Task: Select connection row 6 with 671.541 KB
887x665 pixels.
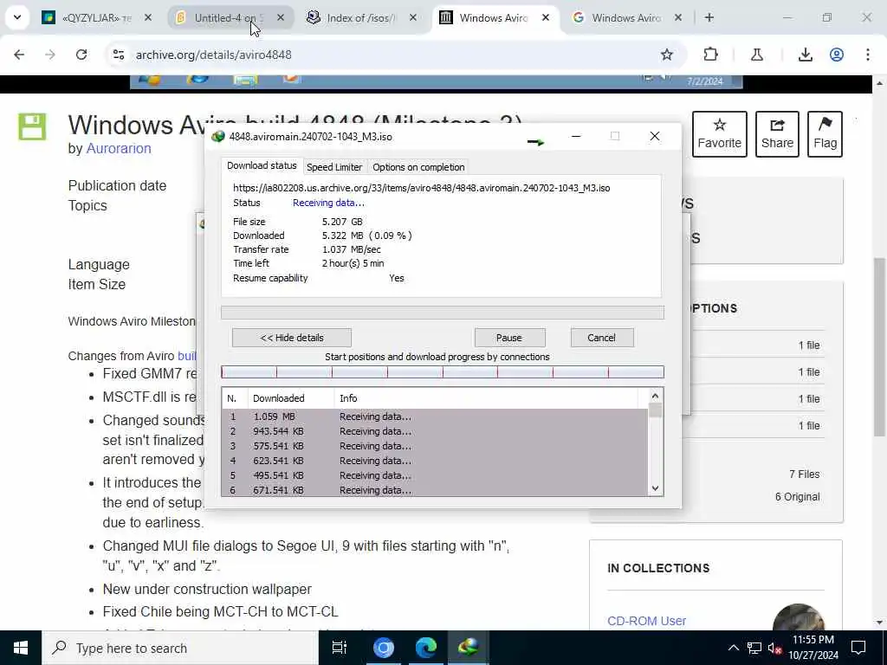Action: point(435,490)
